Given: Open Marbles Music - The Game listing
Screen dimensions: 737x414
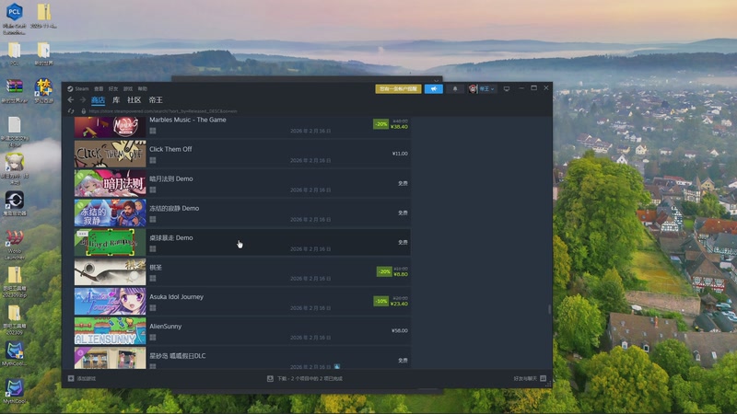Looking at the screenshot, I should pos(242,126).
